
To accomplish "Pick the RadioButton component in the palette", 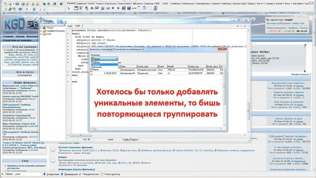I will tap(118, 8).
